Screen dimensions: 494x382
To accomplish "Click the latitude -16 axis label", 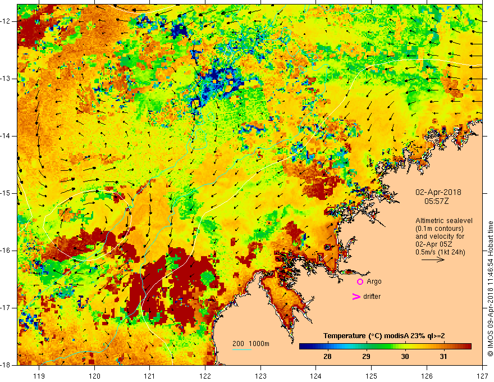I will click(x=6, y=251).
